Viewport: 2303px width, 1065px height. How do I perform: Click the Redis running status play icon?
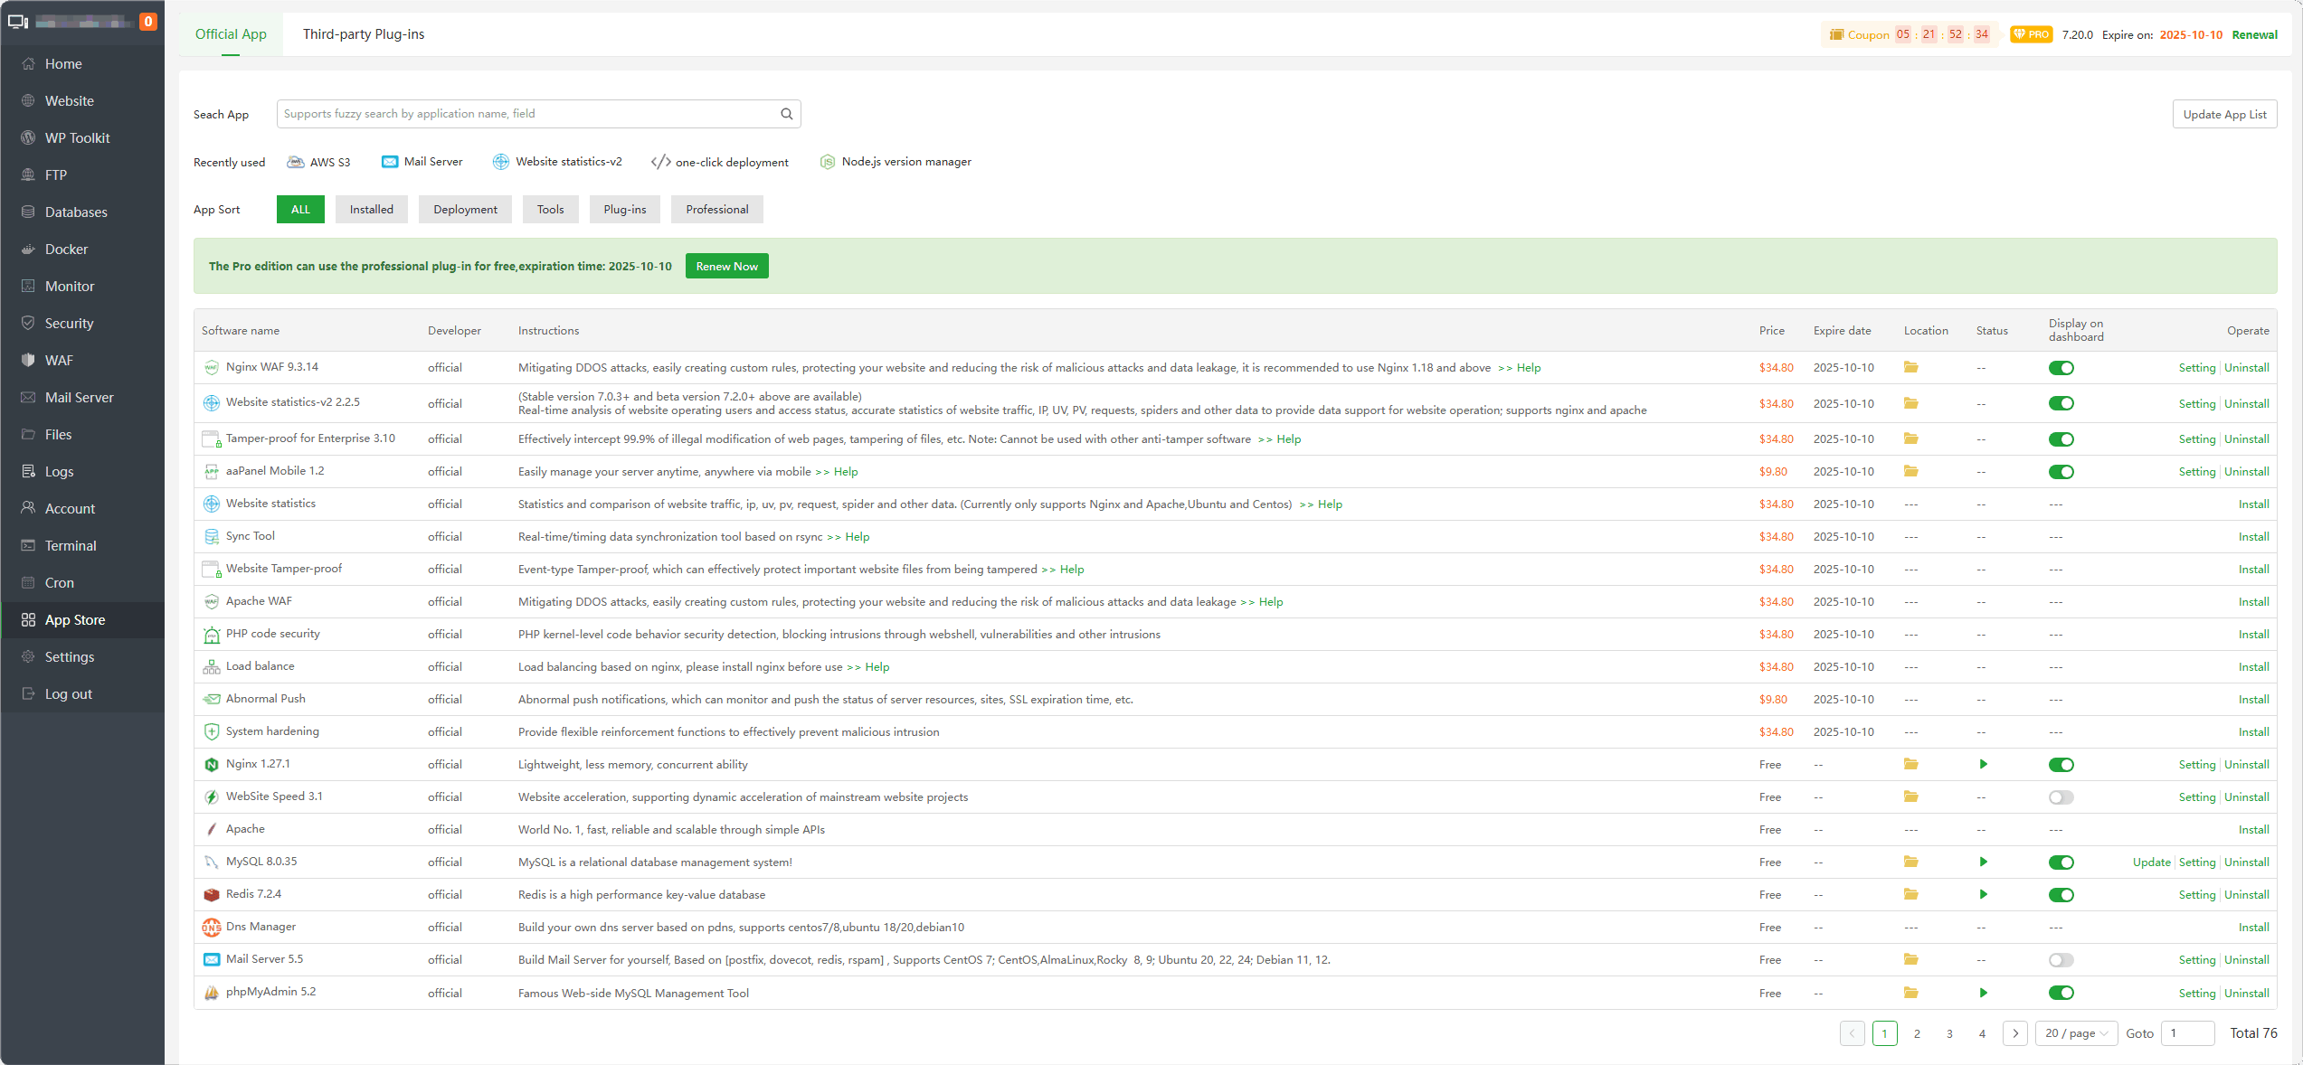point(1983,894)
